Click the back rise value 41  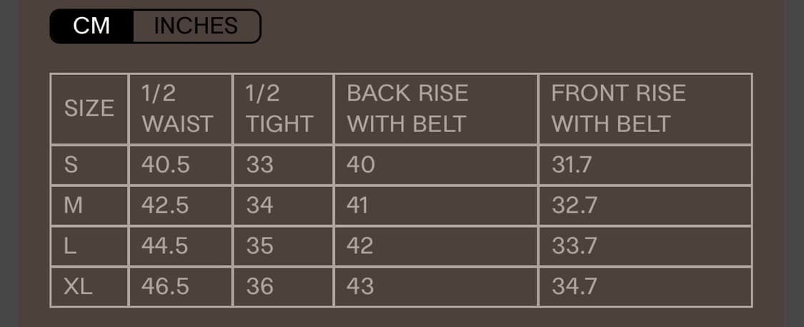[x=357, y=206]
